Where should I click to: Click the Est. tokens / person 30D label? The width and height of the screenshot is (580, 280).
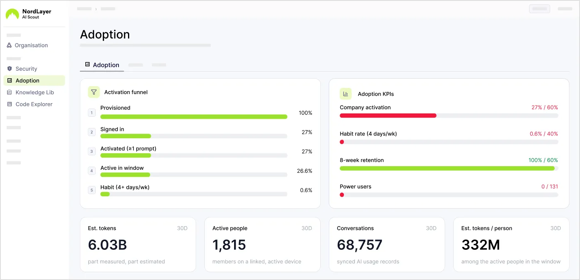556,228
